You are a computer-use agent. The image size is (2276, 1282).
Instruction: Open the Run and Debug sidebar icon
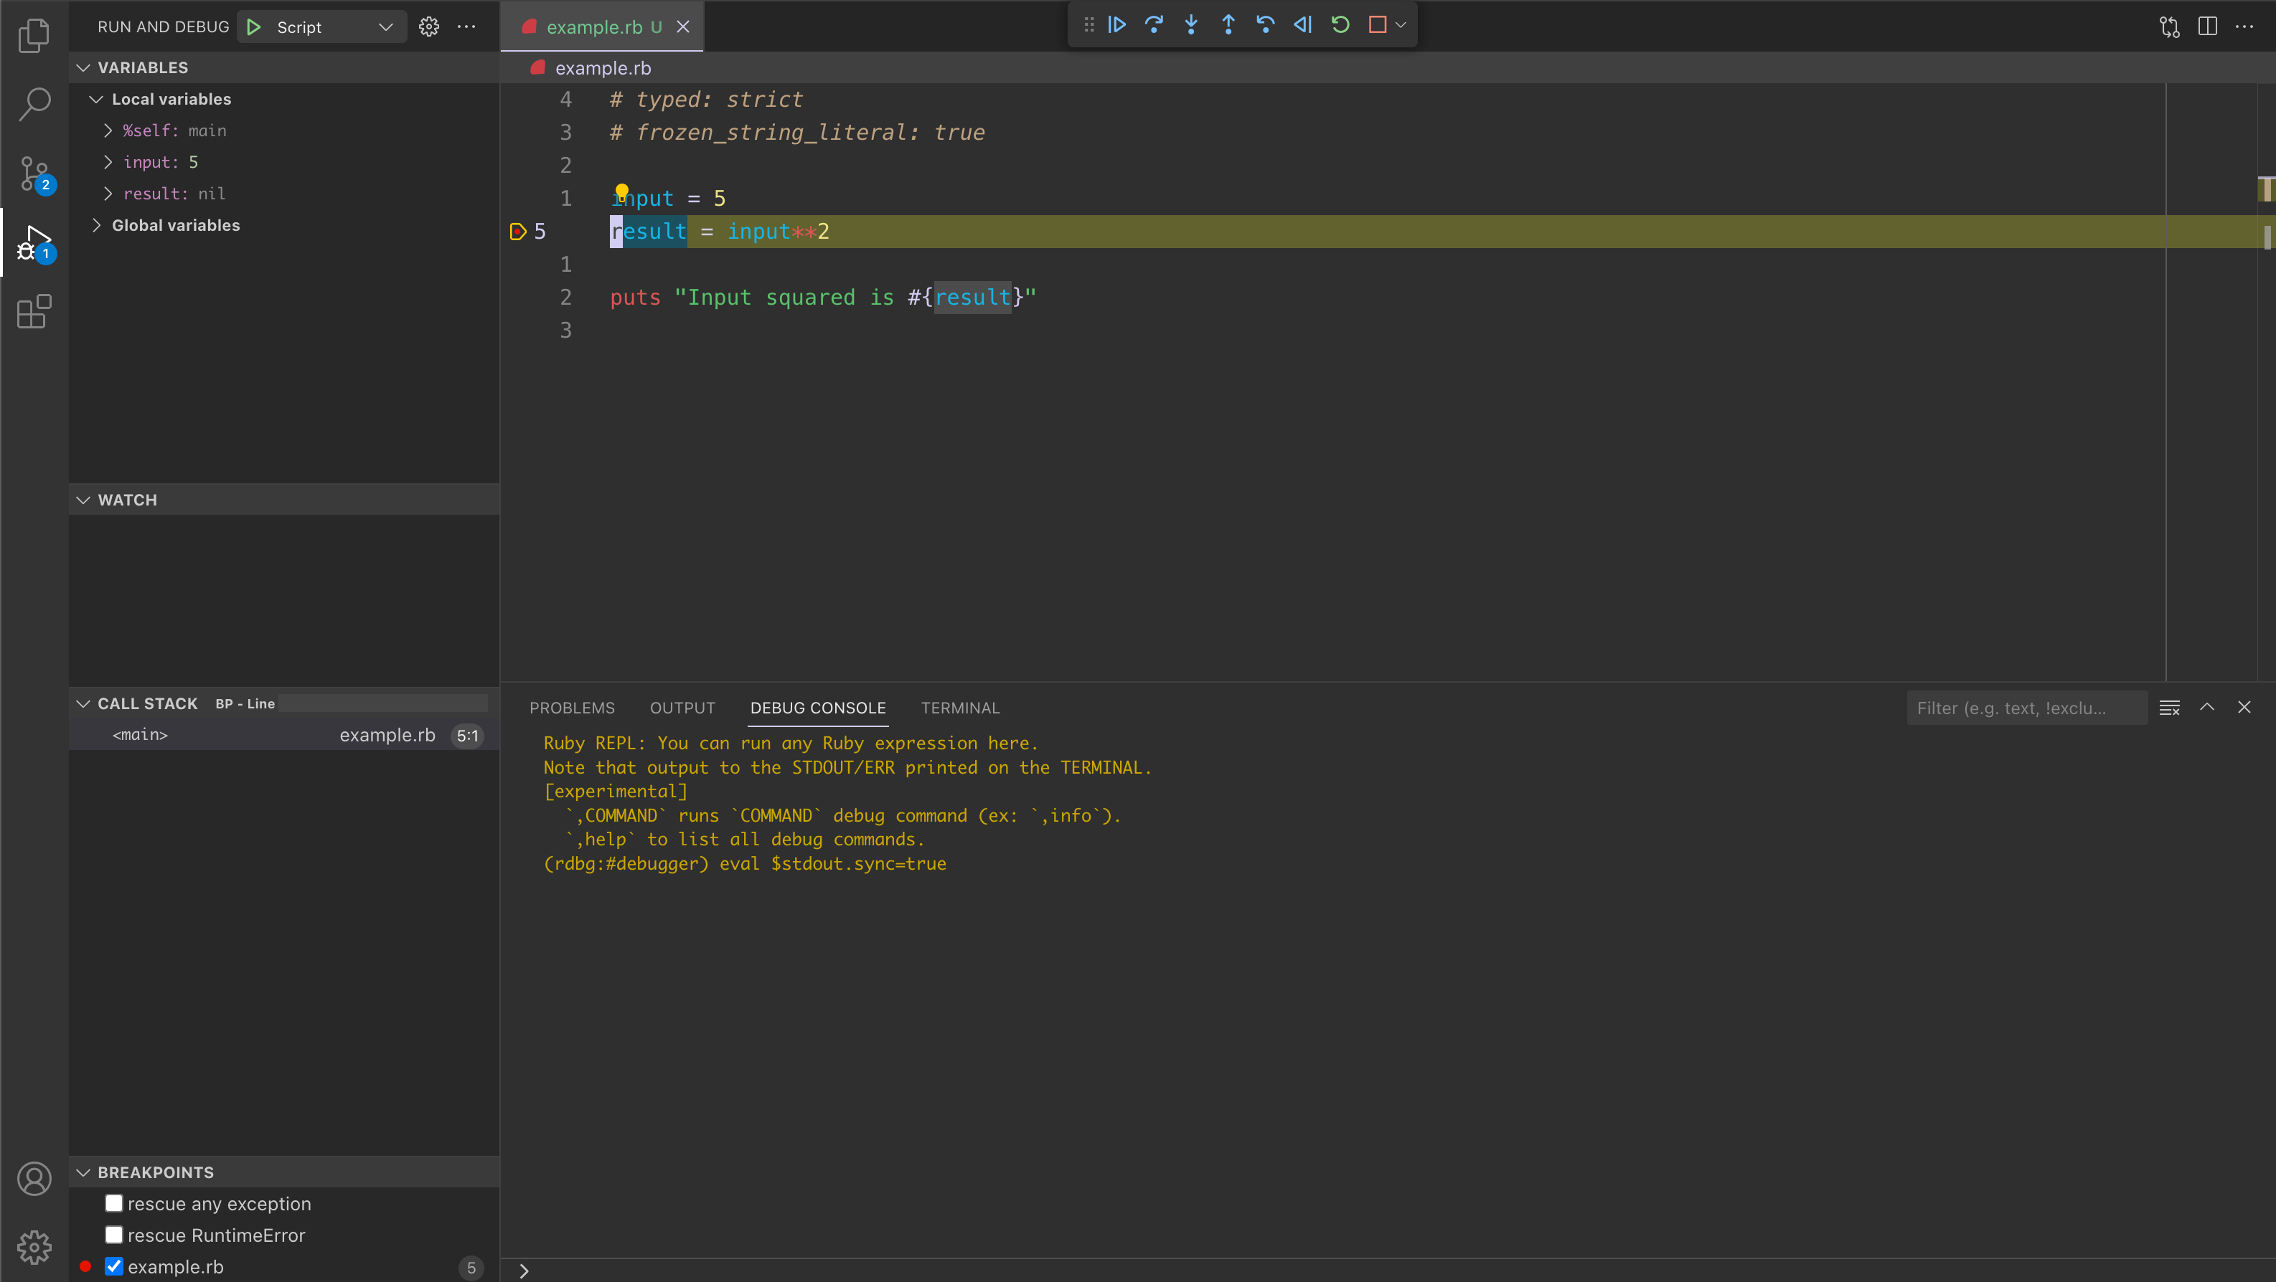[34, 244]
